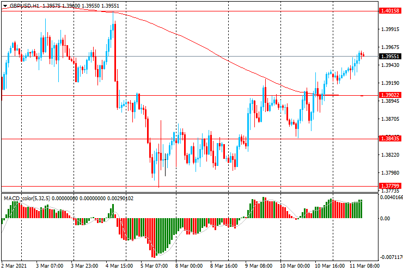Select the 1.39022 horizontal level price label
The height and width of the screenshot is (272, 403).
pos(390,95)
